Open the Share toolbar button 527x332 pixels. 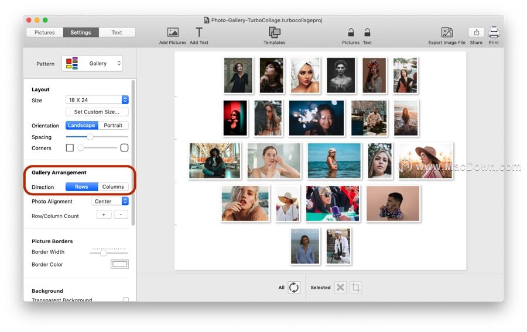(476, 33)
